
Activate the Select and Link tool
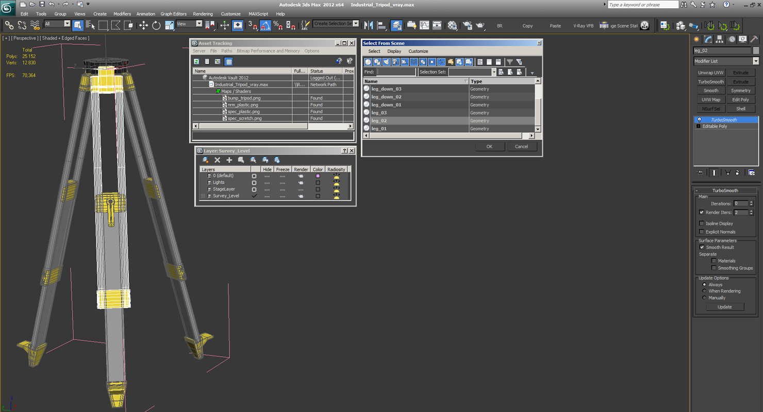click(9, 25)
